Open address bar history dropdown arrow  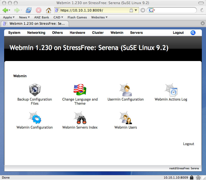point(136,10)
